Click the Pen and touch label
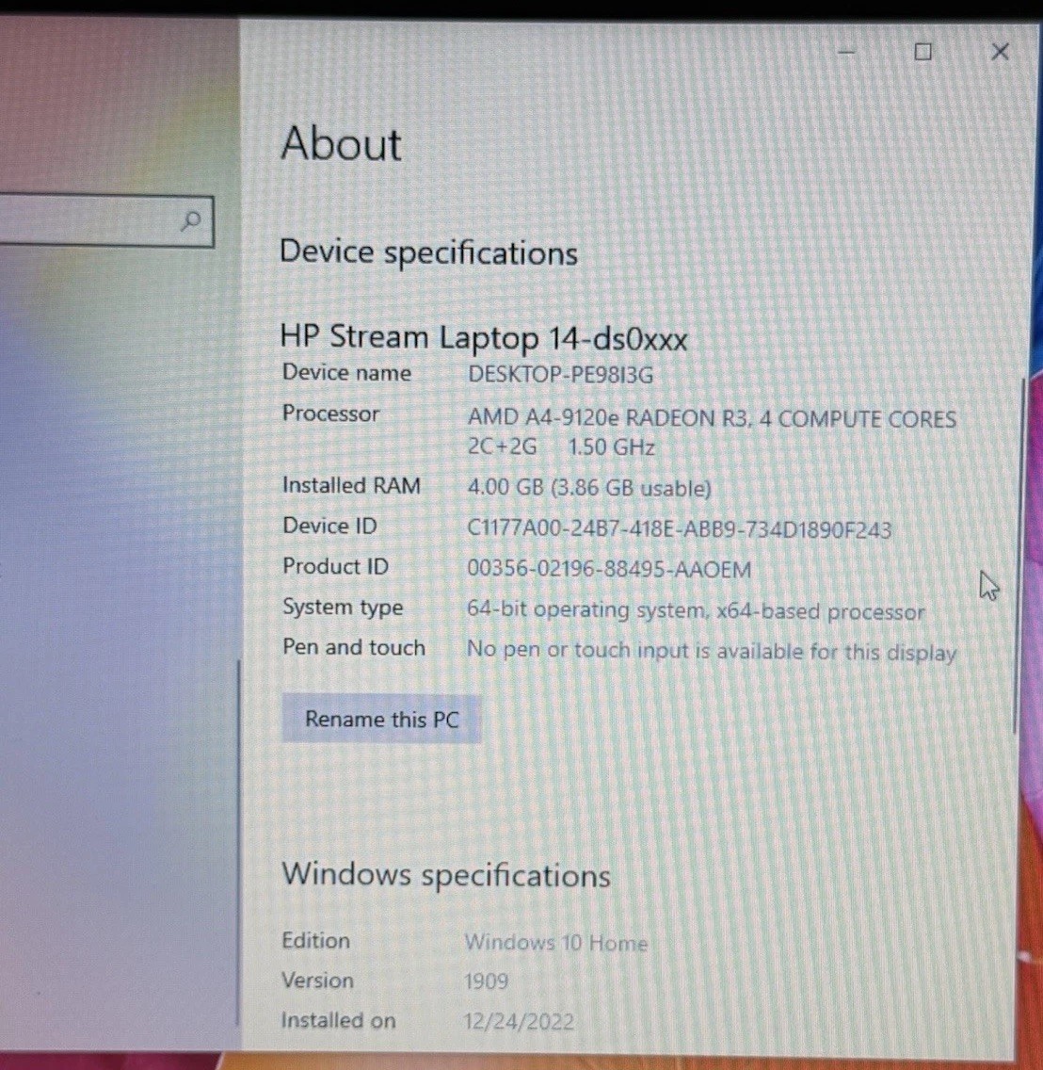 point(353,647)
